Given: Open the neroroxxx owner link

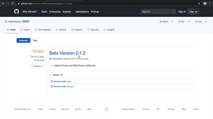Looking at the screenshot, I should click(14, 21).
